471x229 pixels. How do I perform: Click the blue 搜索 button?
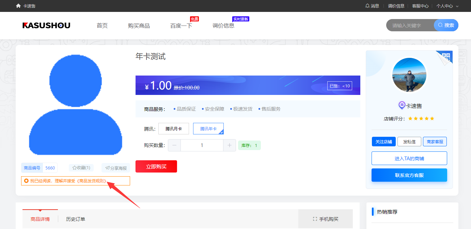click(x=446, y=25)
